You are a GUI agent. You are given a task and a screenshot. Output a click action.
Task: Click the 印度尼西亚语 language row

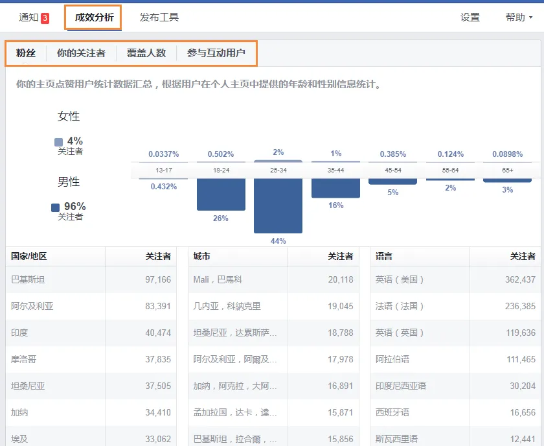point(455,386)
